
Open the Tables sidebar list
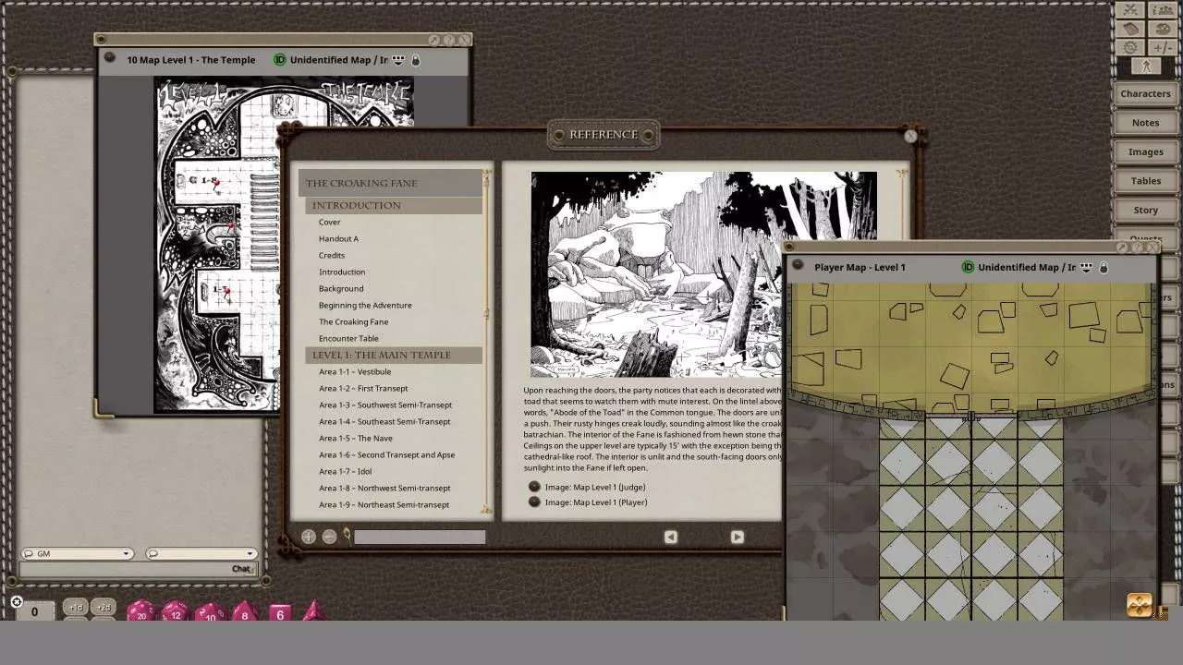[x=1145, y=181]
